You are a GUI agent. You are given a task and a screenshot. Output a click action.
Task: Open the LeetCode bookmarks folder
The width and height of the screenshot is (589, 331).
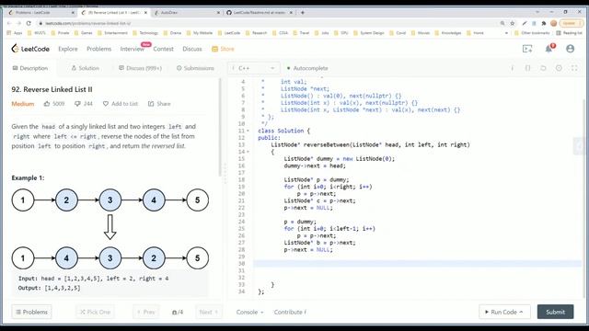(229, 33)
